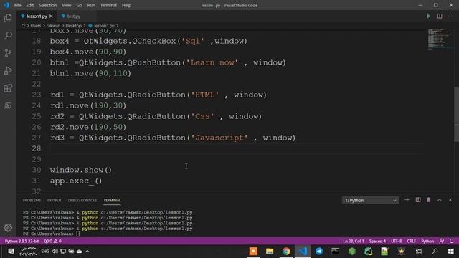
Task: Open Source Control view
Action: click(x=8, y=53)
